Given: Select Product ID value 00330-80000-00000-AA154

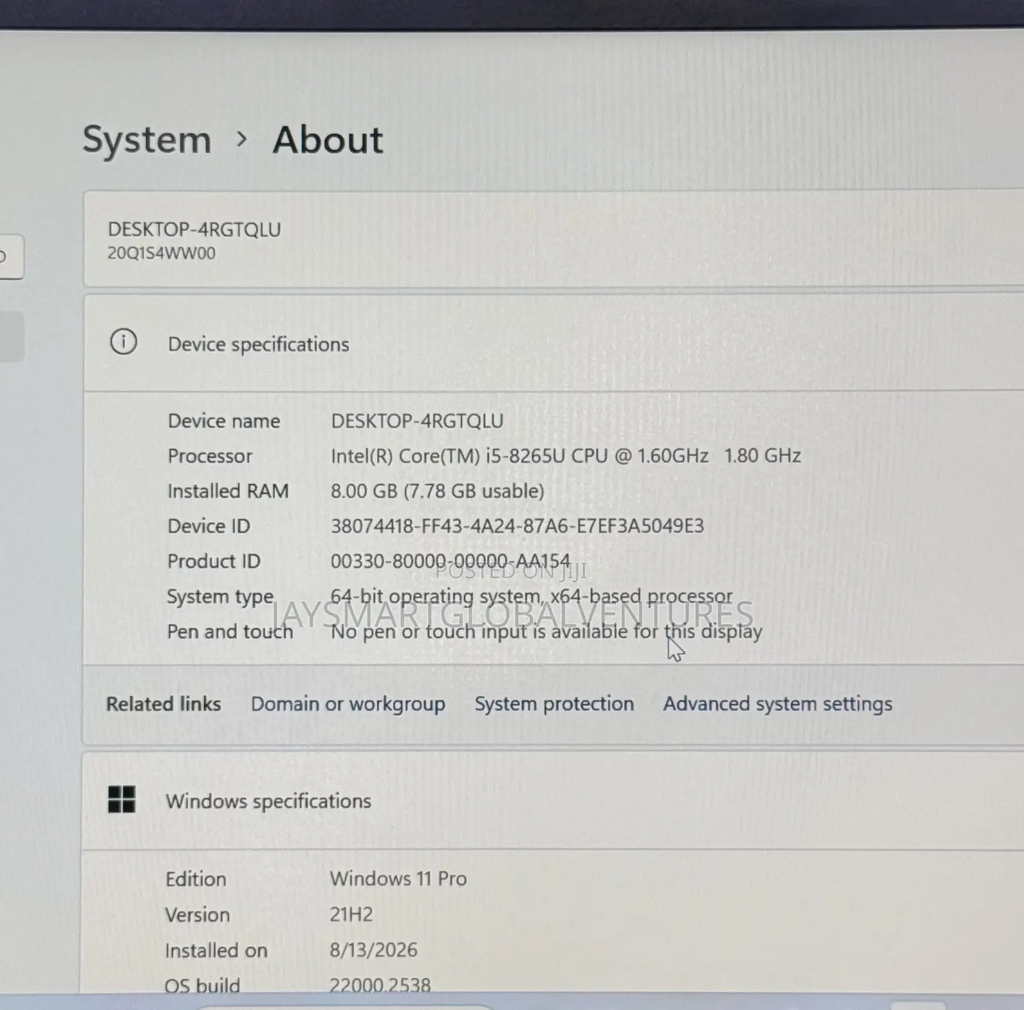Looking at the screenshot, I should click(451, 561).
